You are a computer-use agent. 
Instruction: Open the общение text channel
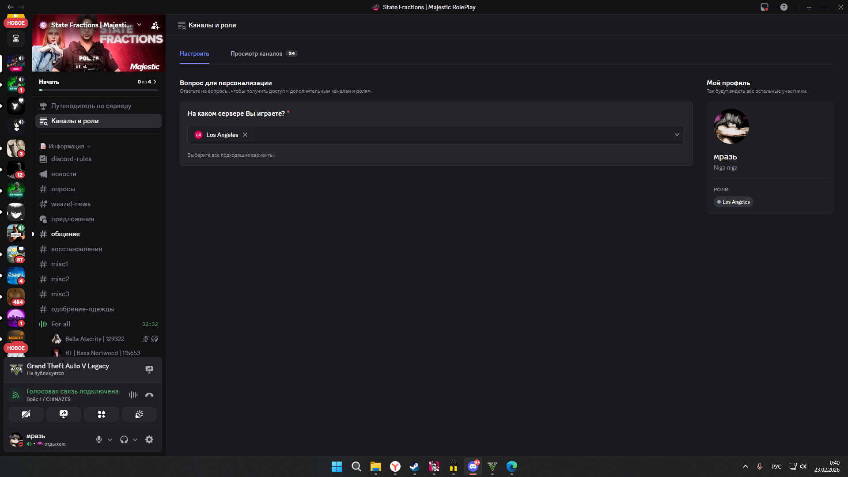tap(65, 234)
